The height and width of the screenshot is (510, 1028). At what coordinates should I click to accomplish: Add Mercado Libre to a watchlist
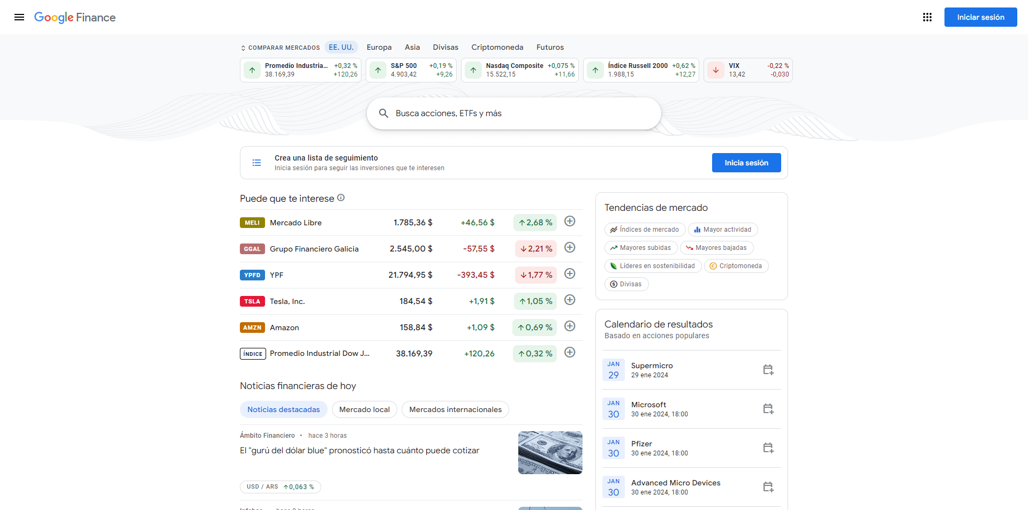coord(570,221)
